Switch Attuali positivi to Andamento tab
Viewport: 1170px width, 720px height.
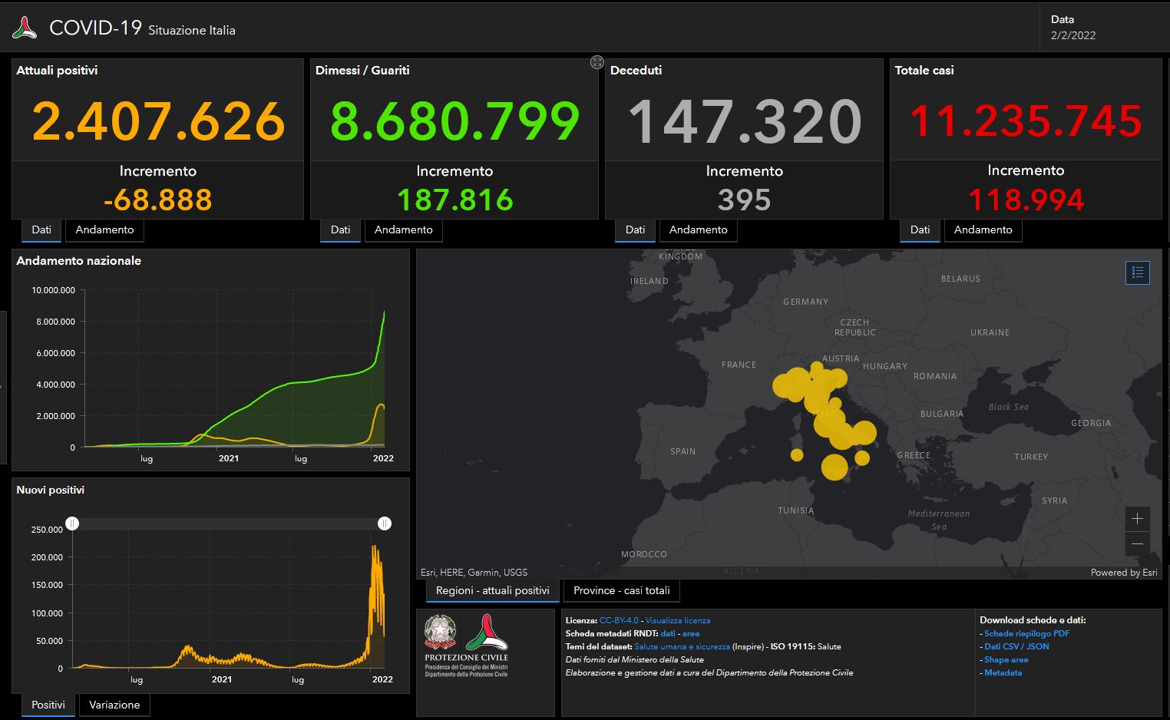pos(104,230)
